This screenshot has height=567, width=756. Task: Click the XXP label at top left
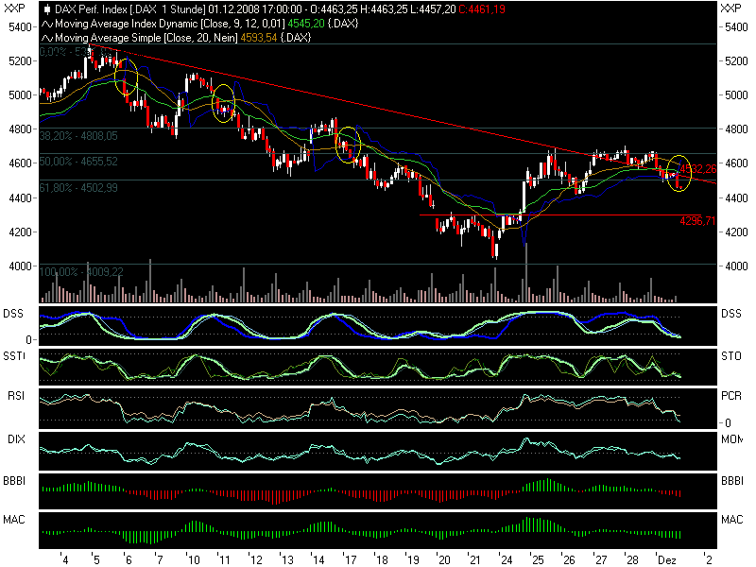(x=16, y=9)
